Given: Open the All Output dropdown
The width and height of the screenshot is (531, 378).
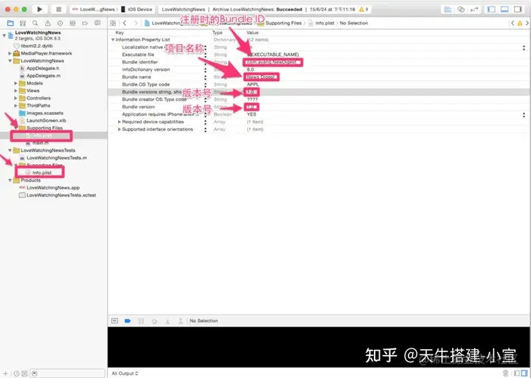Looking at the screenshot, I should pyautogui.click(x=125, y=374).
